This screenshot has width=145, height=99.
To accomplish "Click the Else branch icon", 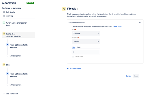I will (4, 65).
